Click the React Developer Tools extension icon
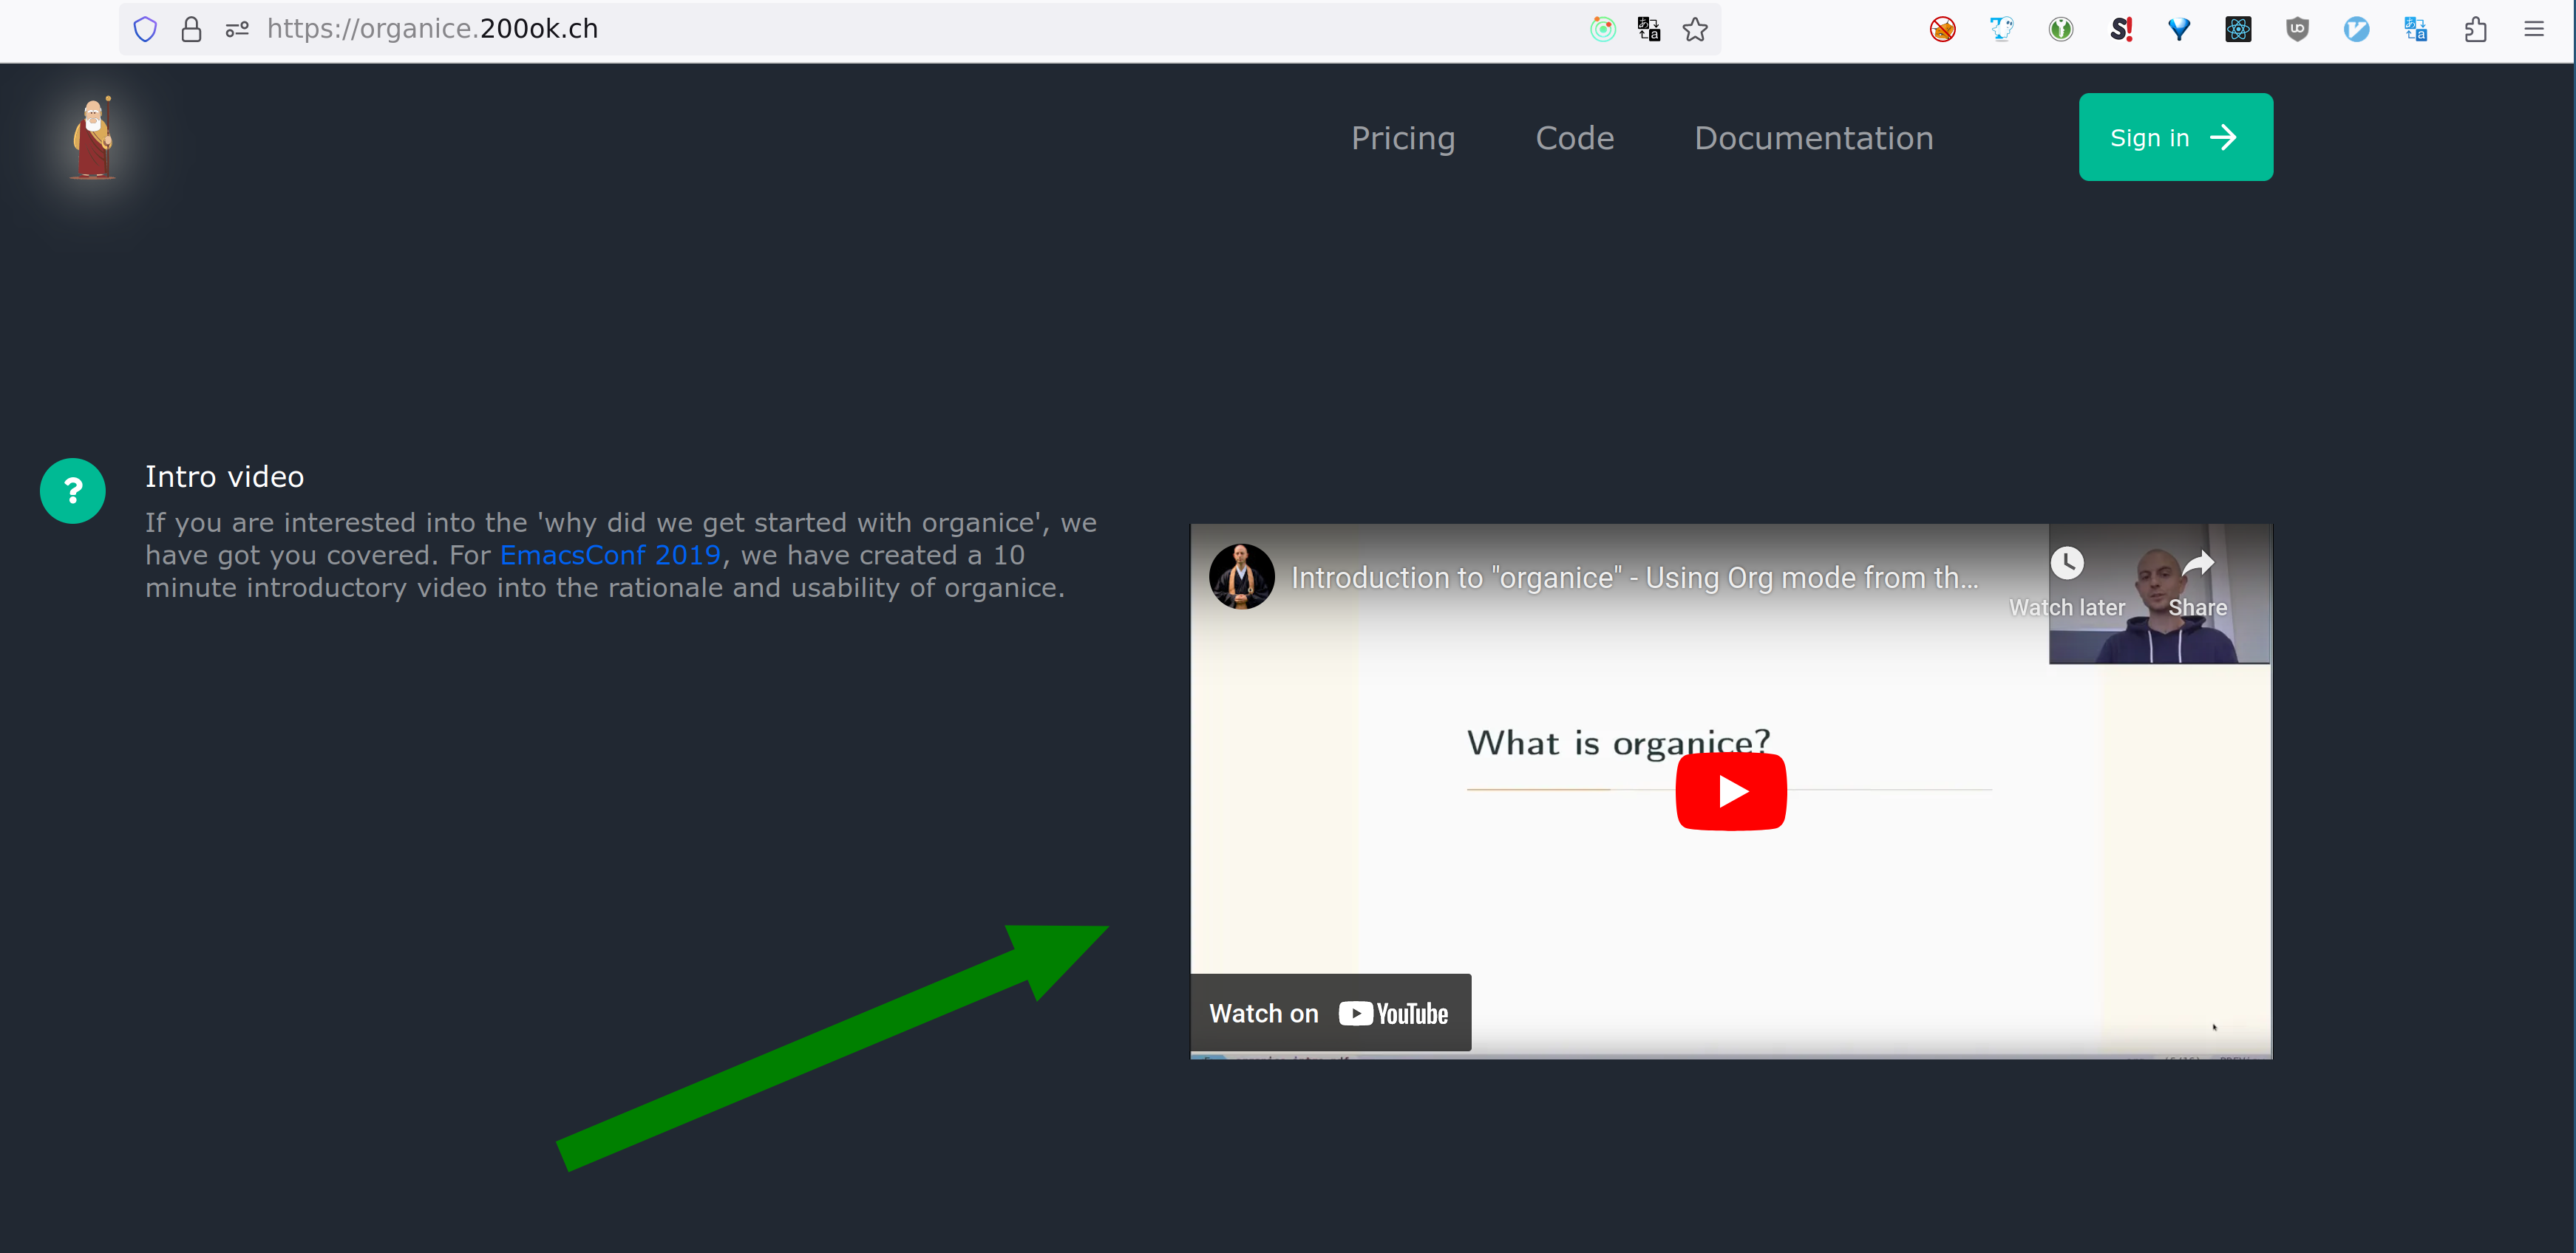The height and width of the screenshot is (1253, 2576). tap(2238, 29)
